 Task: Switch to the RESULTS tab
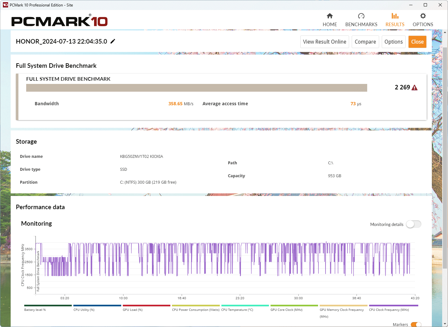(x=395, y=20)
